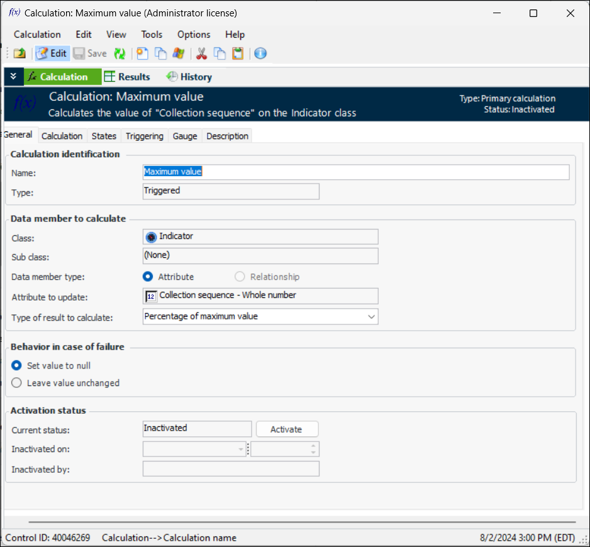Image resolution: width=590 pixels, height=547 pixels.
Task: Click the new document toolbar icon
Action: pyautogui.click(x=142, y=53)
